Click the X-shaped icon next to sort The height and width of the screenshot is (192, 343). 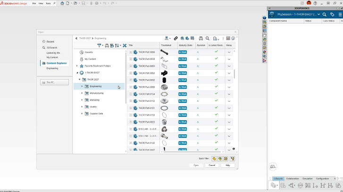(125, 45)
